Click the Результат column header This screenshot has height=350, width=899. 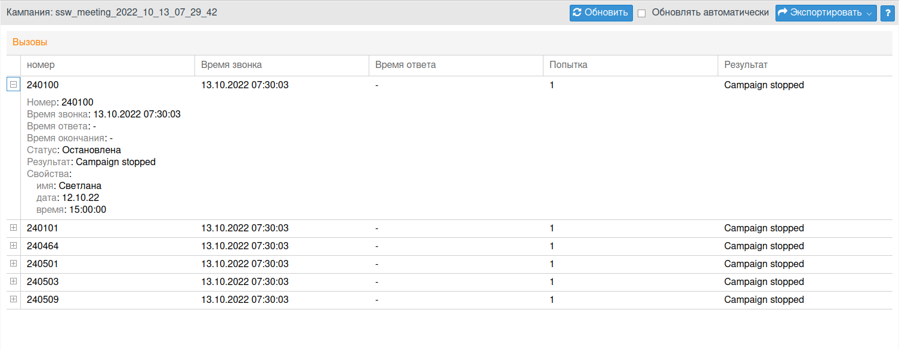point(746,65)
